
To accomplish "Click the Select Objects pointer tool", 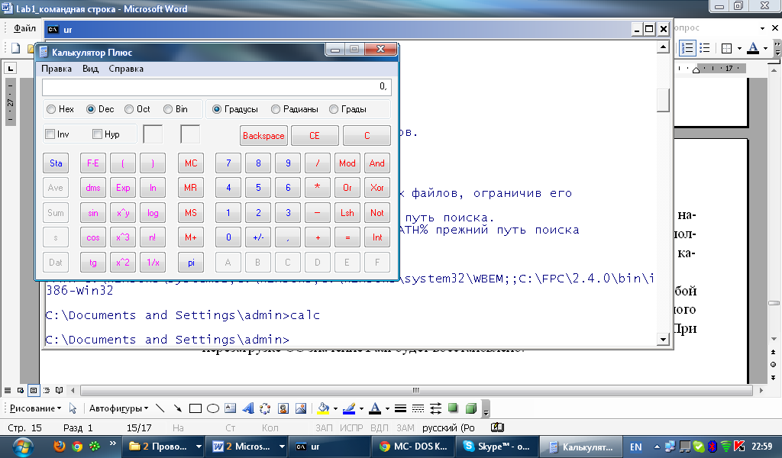I will click(x=73, y=408).
